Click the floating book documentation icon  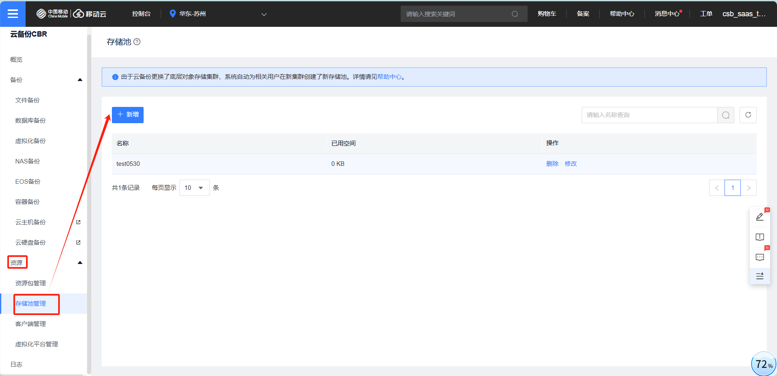pos(760,237)
